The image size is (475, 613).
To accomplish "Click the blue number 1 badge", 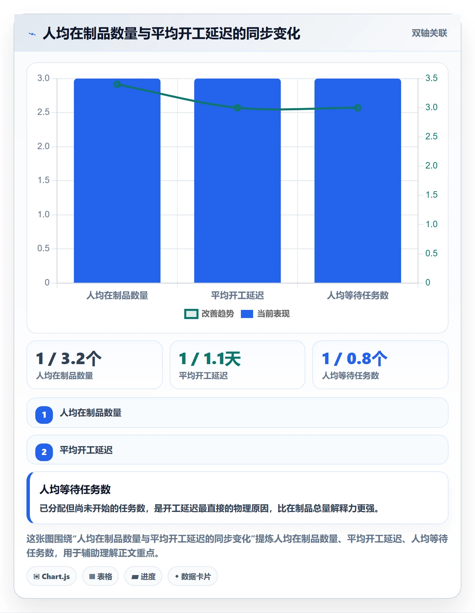I will pyautogui.click(x=44, y=415).
